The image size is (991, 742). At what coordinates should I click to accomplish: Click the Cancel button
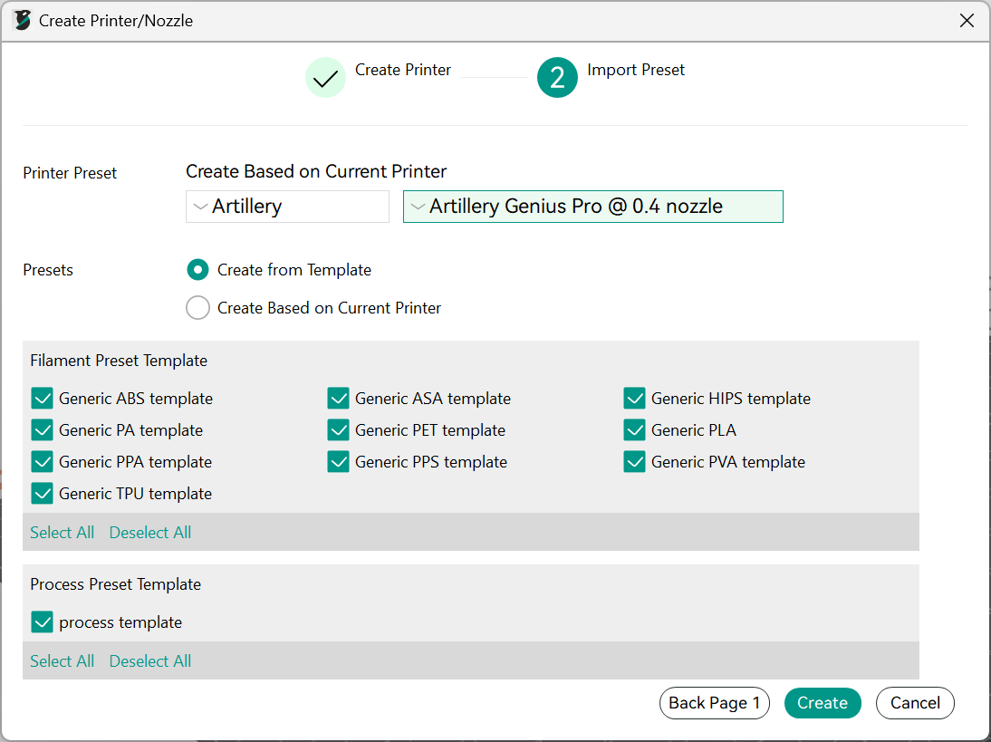click(x=915, y=703)
